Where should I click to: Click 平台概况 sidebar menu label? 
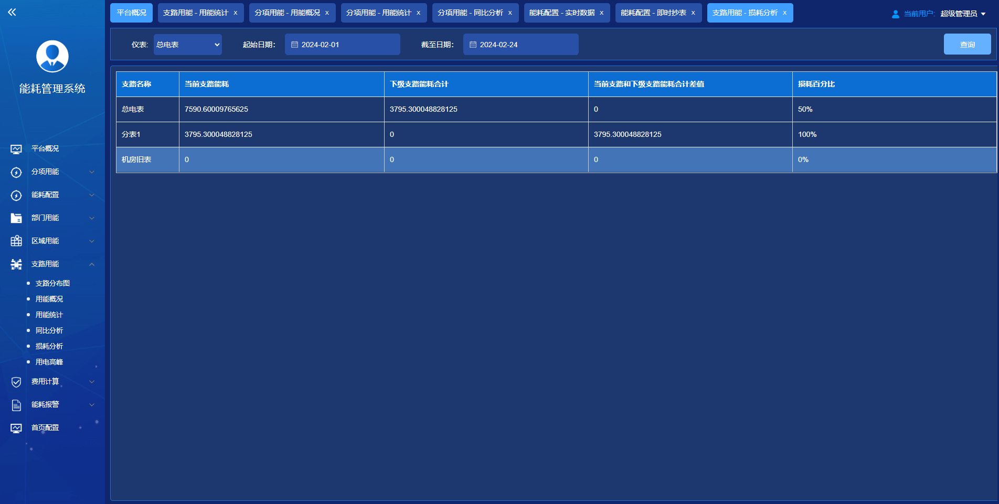[45, 148]
